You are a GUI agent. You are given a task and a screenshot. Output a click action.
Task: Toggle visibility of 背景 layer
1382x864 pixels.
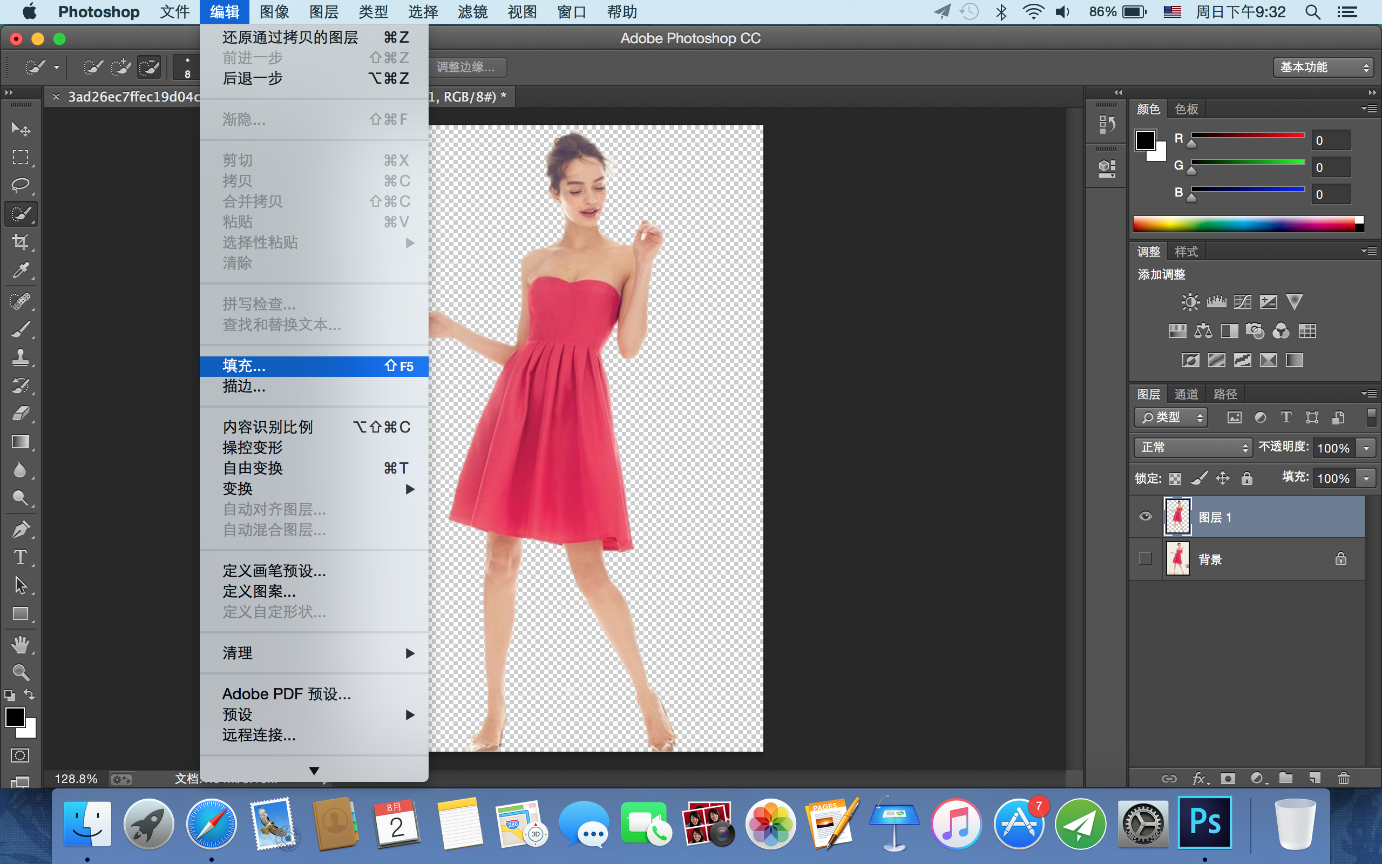[x=1144, y=558]
